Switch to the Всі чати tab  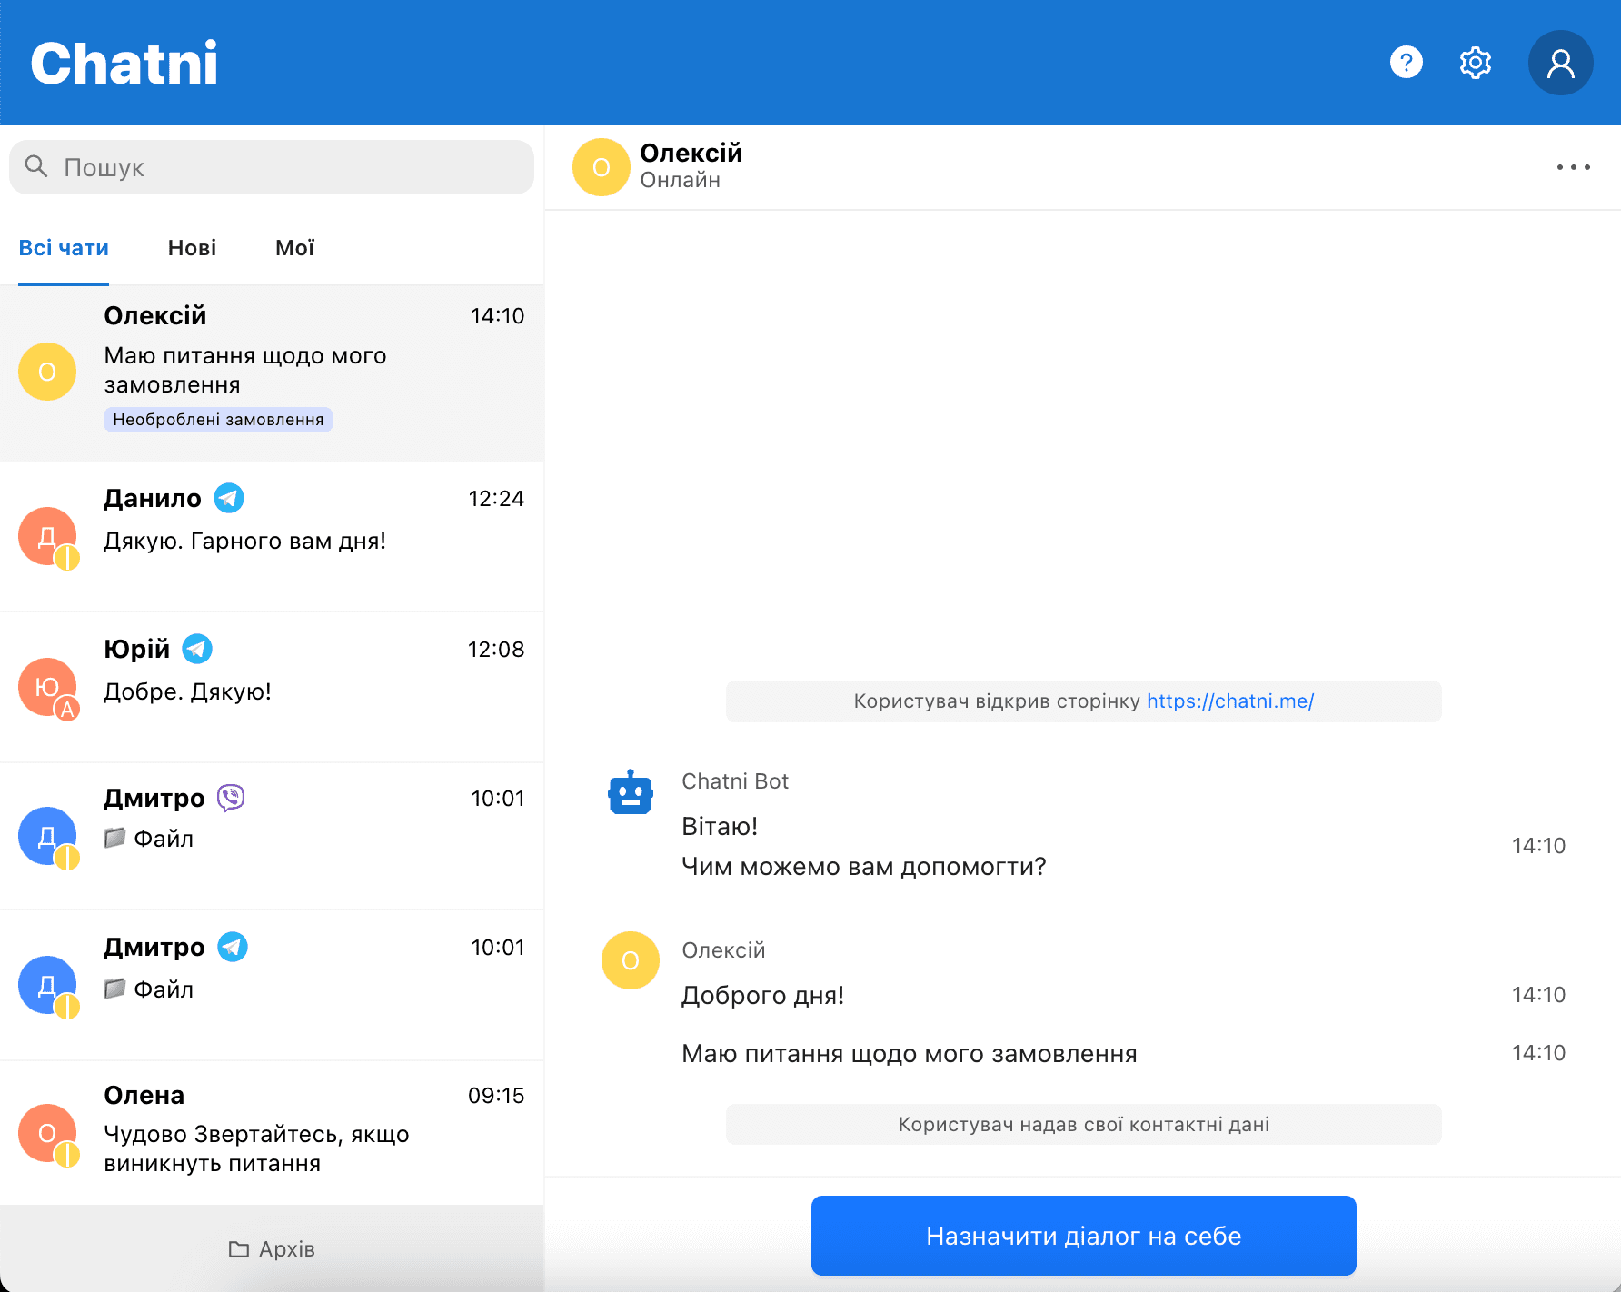(x=64, y=248)
